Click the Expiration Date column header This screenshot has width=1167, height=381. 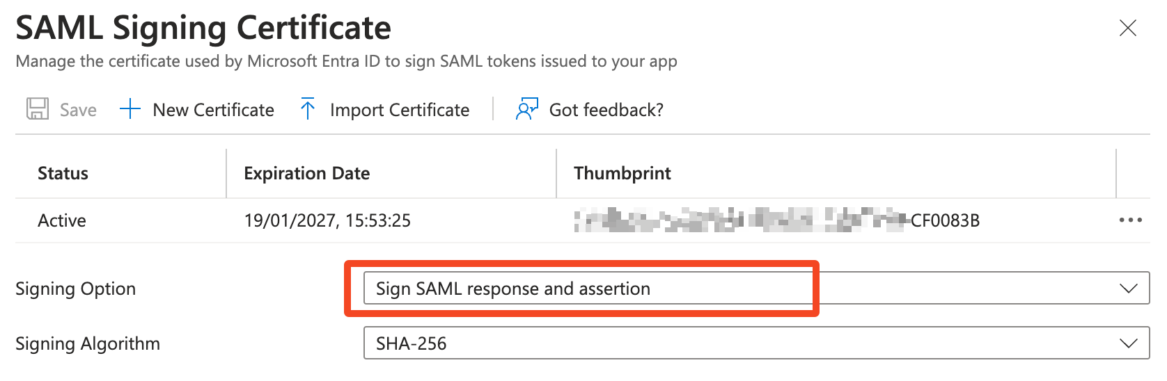306,173
